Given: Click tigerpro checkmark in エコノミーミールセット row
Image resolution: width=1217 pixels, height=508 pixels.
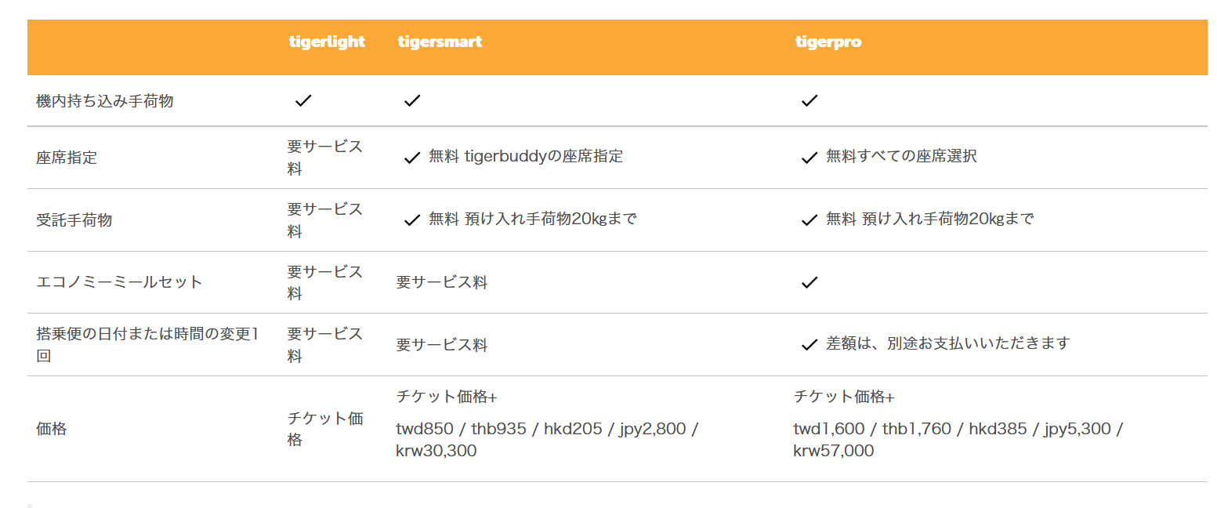Looking at the screenshot, I should coord(810,282).
